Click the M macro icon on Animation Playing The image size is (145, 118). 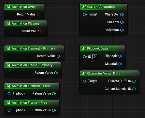[x=8, y=23]
